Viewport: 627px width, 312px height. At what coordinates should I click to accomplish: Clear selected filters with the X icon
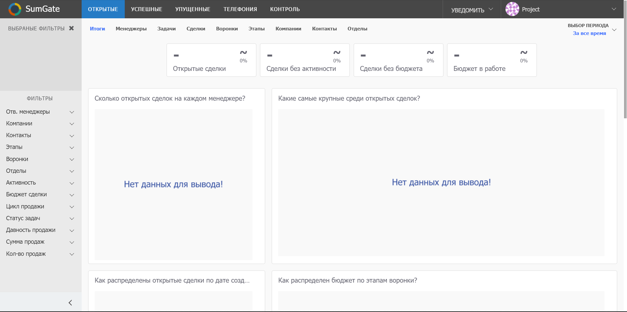(72, 28)
